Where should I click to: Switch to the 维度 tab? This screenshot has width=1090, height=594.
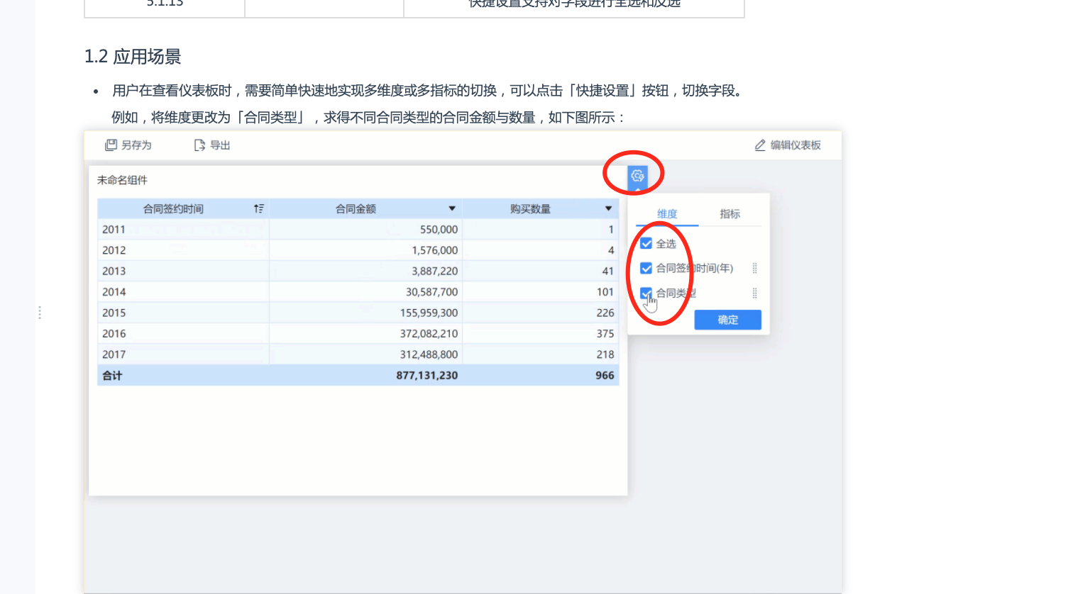coord(667,213)
